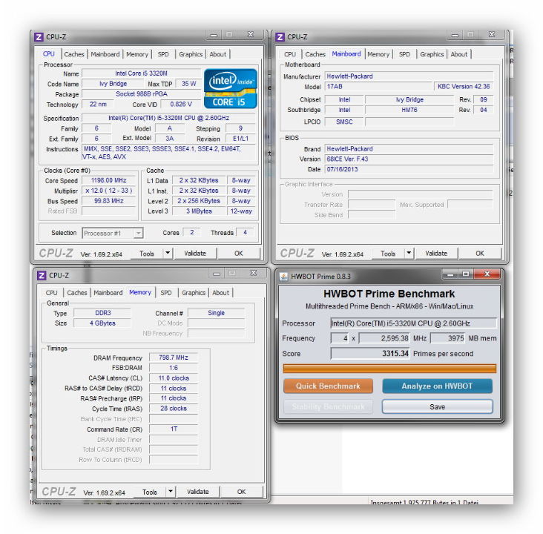Click the CPU-Z logo icon in the Mainboard window title bar

tap(280, 36)
